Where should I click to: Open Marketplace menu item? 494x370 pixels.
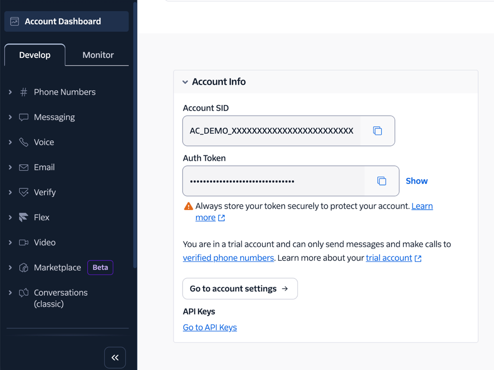pos(57,268)
